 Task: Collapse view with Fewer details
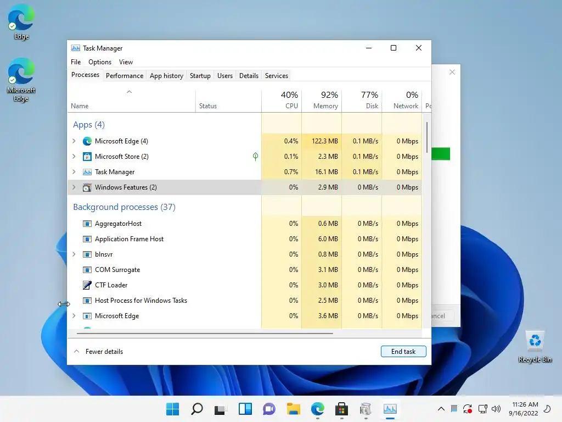[x=98, y=352]
